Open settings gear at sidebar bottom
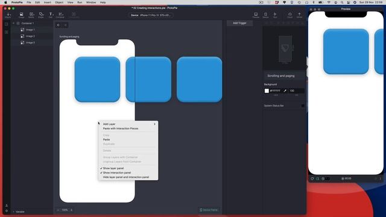Viewport: 386px width, 217px height. point(7,211)
